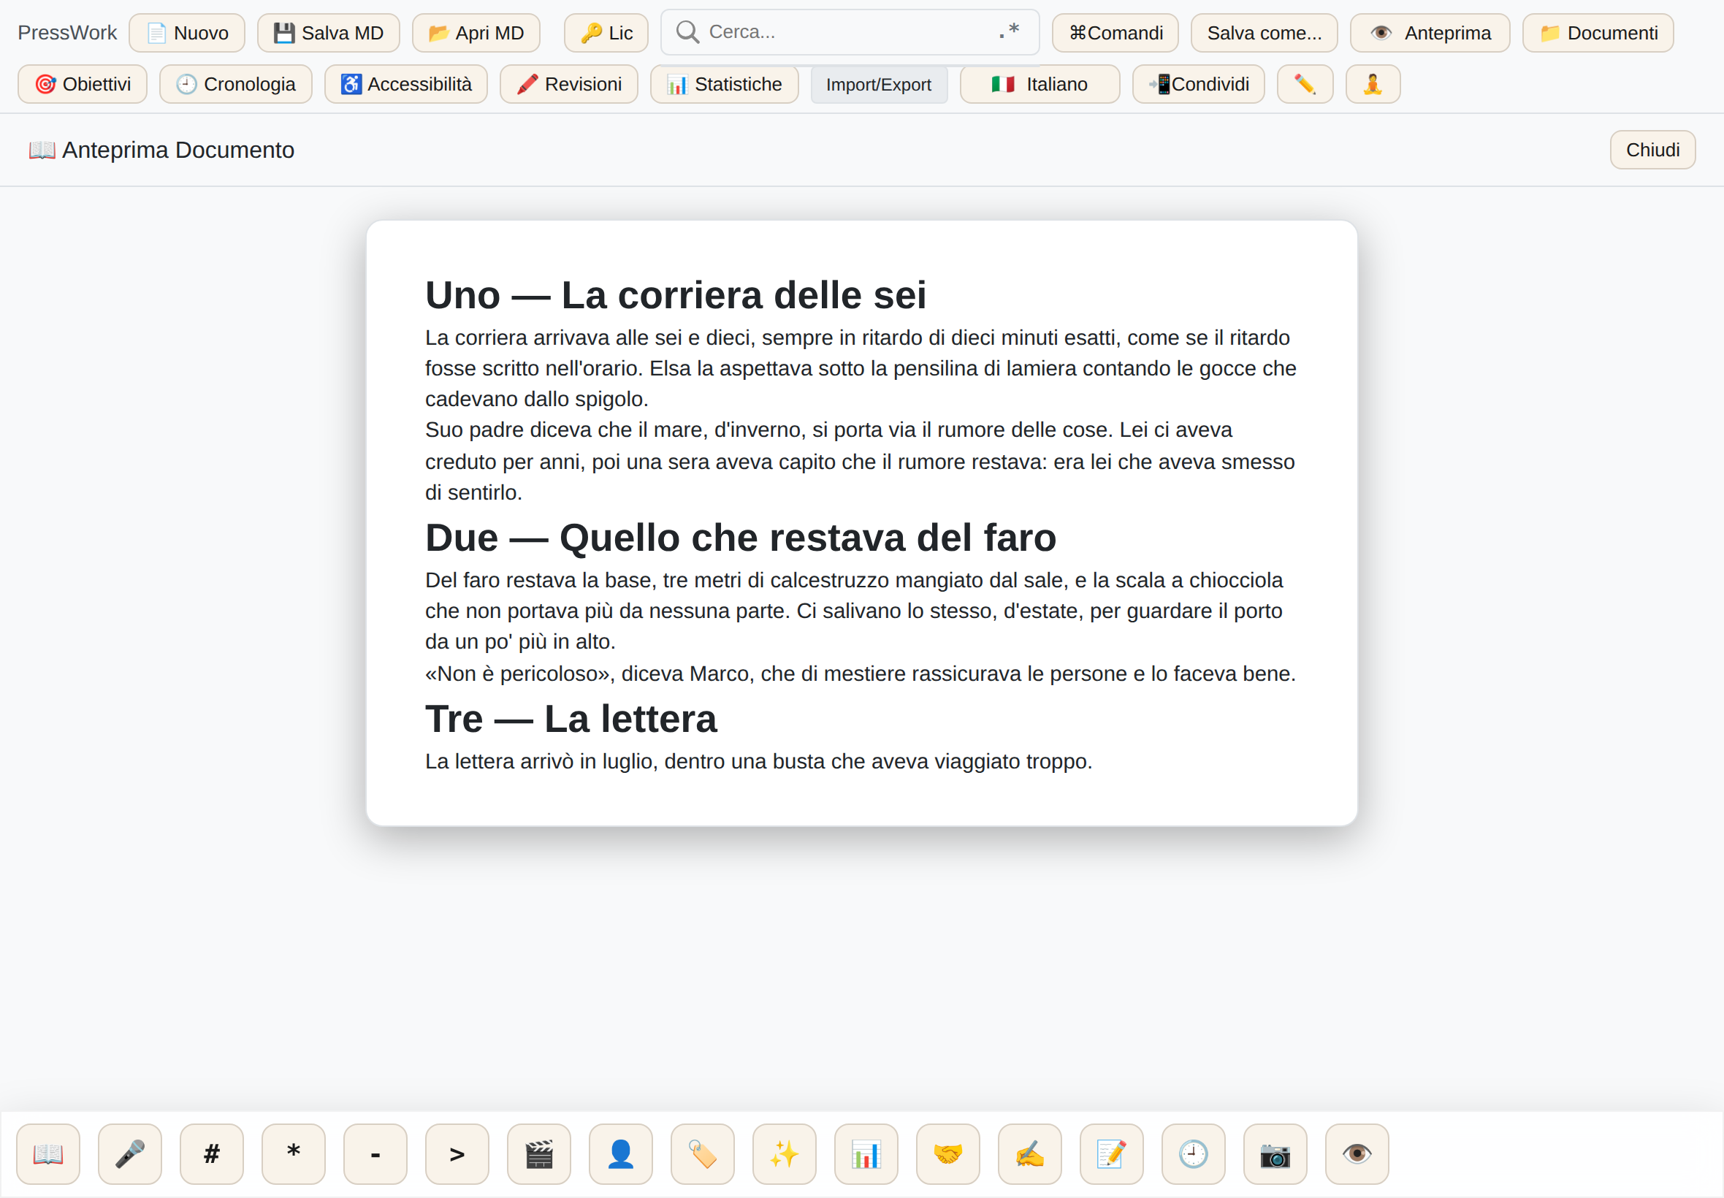Click the person silhouette icon

(x=621, y=1153)
